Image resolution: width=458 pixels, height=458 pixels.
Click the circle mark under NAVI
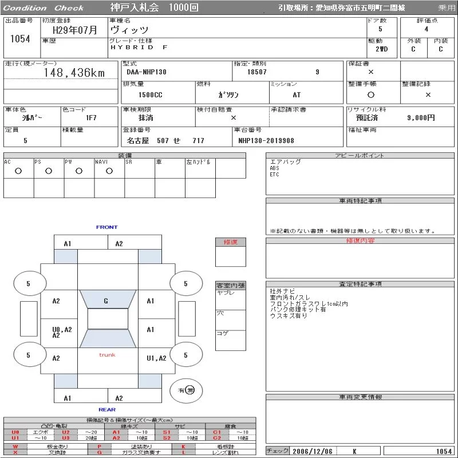point(109,171)
